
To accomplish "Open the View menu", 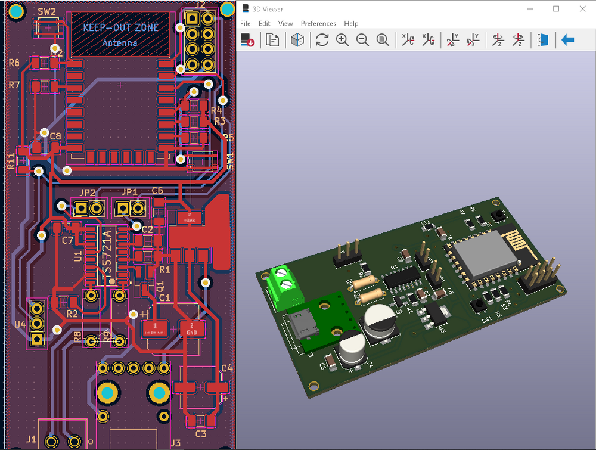I will coord(285,24).
